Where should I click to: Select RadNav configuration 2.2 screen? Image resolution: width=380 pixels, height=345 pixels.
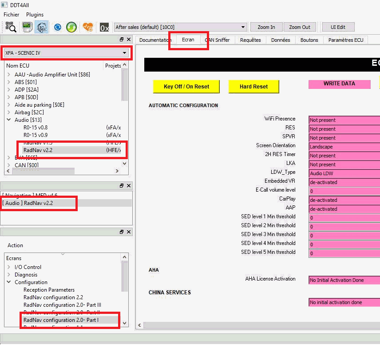coord(53,297)
